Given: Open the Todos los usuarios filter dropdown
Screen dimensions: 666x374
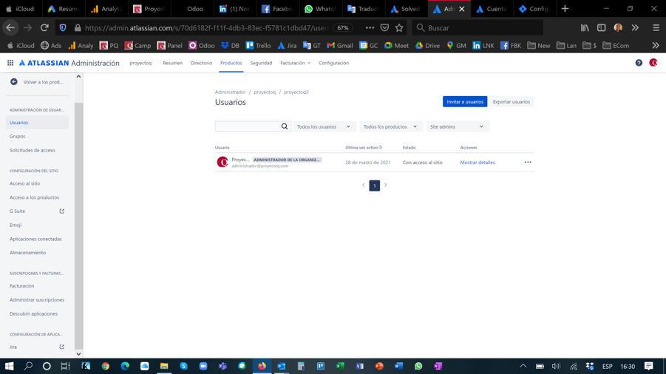Looking at the screenshot, I should point(324,126).
